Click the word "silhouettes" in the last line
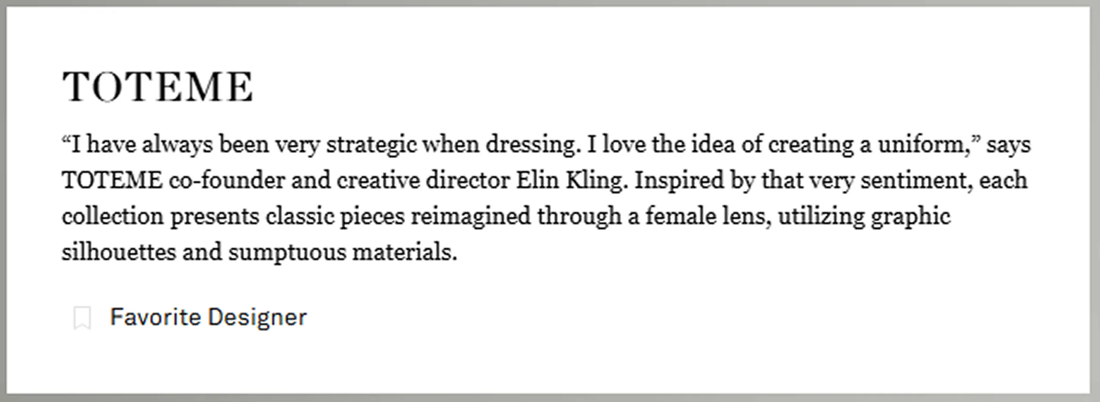Screen dimensions: 1100x402 pos(119,252)
